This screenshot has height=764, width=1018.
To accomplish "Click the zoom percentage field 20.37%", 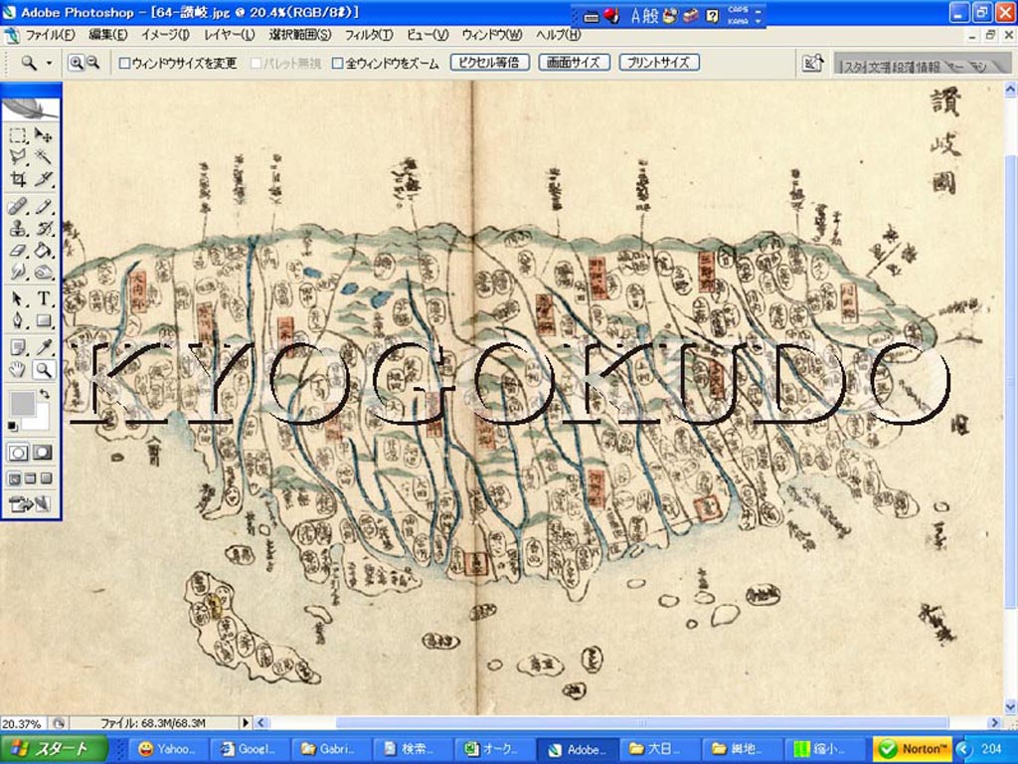I will pos(24,723).
